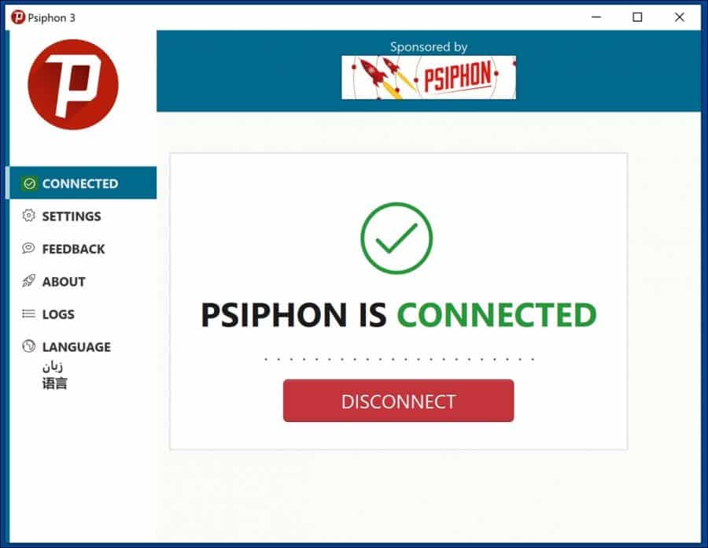Screen dimensions: 708x548
Task: Click the gear icon next to SETTINGS
Action: point(28,216)
